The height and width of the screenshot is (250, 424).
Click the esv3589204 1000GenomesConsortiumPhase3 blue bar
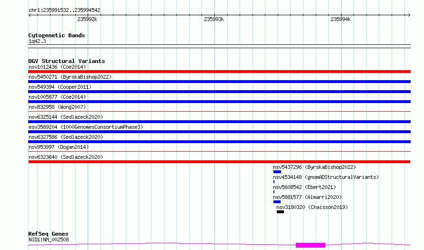pos(219,132)
